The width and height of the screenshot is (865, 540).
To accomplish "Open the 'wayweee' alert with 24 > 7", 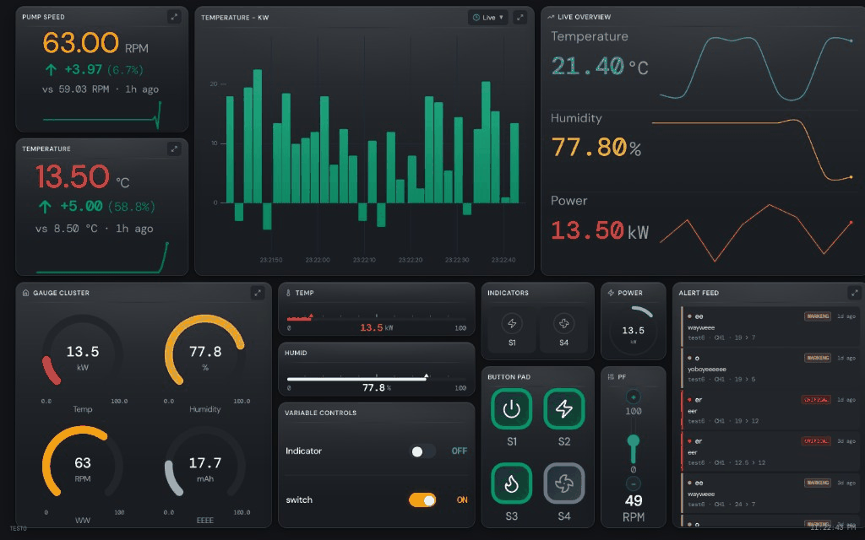I will 770,493.
